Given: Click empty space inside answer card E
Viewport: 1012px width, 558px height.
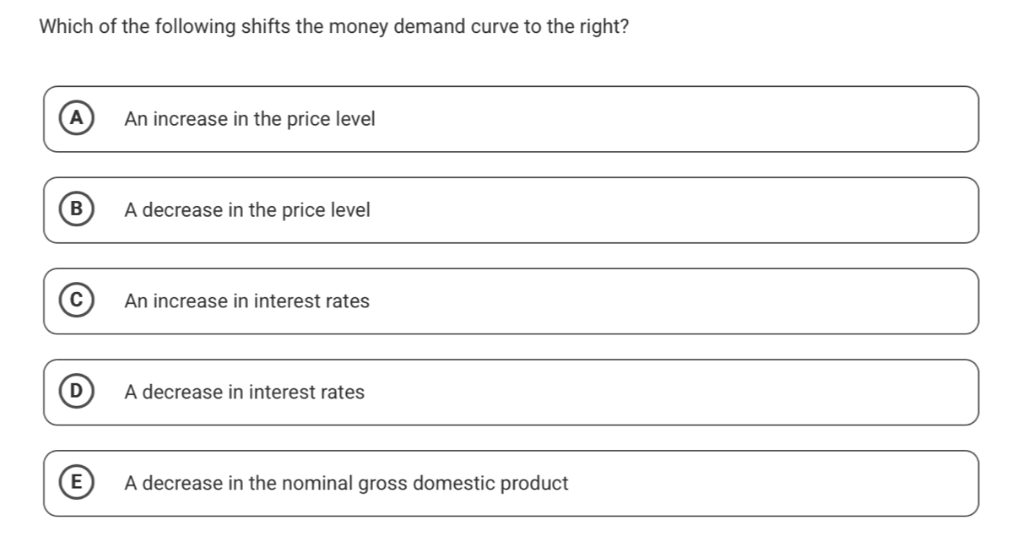Looking at the screenshot, I should pyautogui.click(x=760, y=484).
